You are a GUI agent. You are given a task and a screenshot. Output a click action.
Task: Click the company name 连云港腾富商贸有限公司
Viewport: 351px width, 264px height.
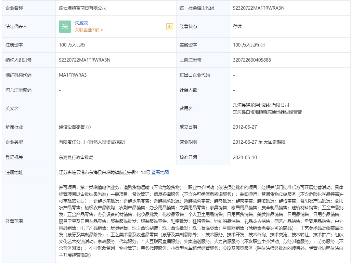(x=82, y=8)
